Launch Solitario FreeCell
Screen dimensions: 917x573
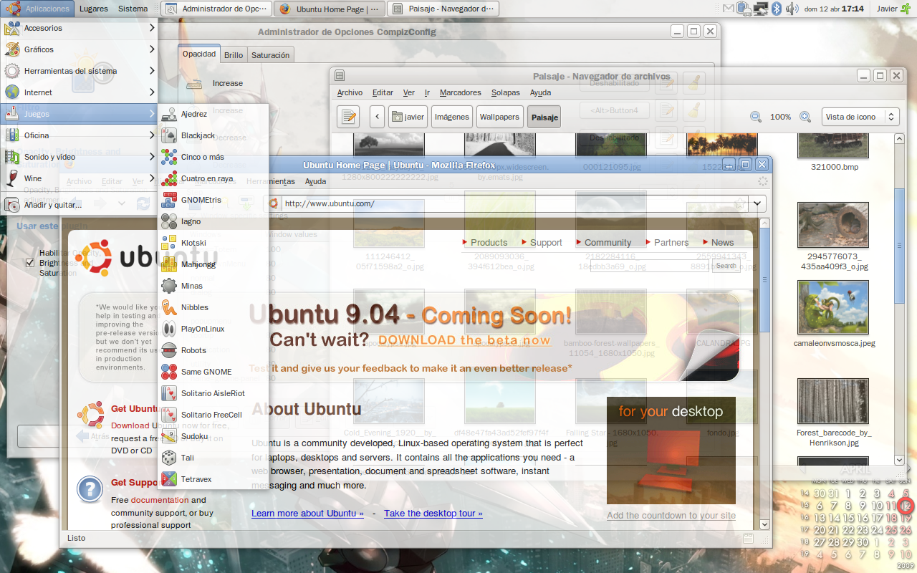pyautogui.click(x=213, y=415)
